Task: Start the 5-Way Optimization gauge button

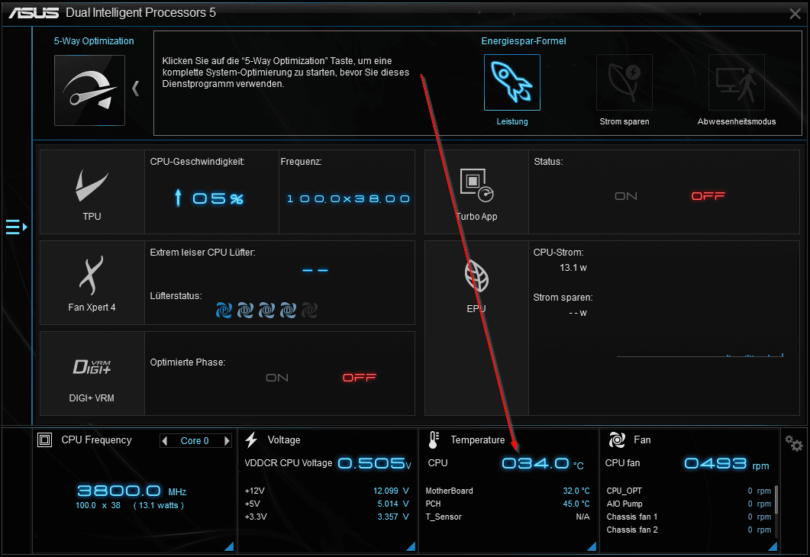Action: click(89, 90)
